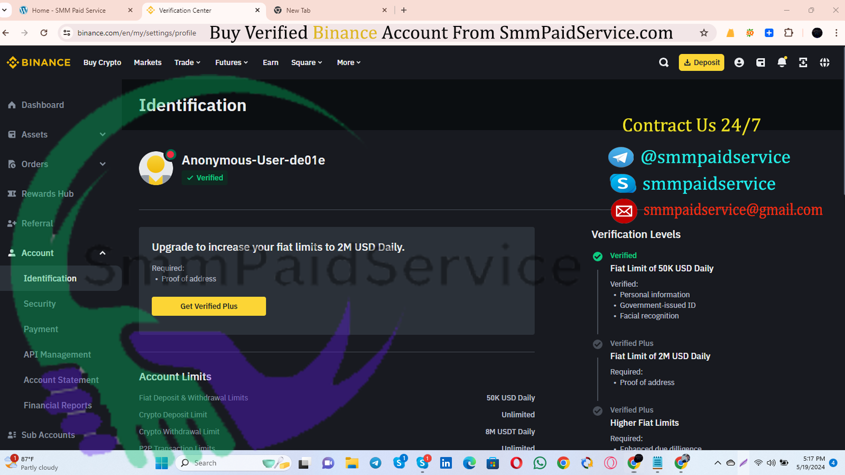Open a new browser tab with plus
The height and width of the screenshot is (475, 845).
point(404,10)
